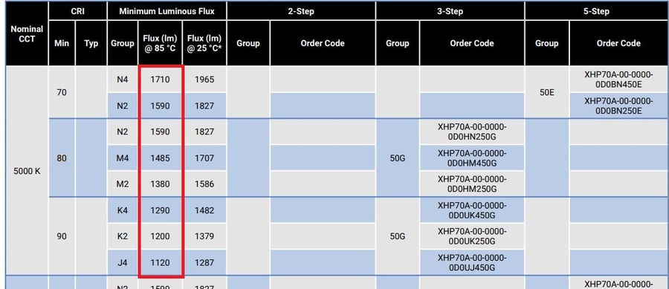Click the 1120 flux value cell
The width and height of the screenshot is (669, 289).
[160, 262]
